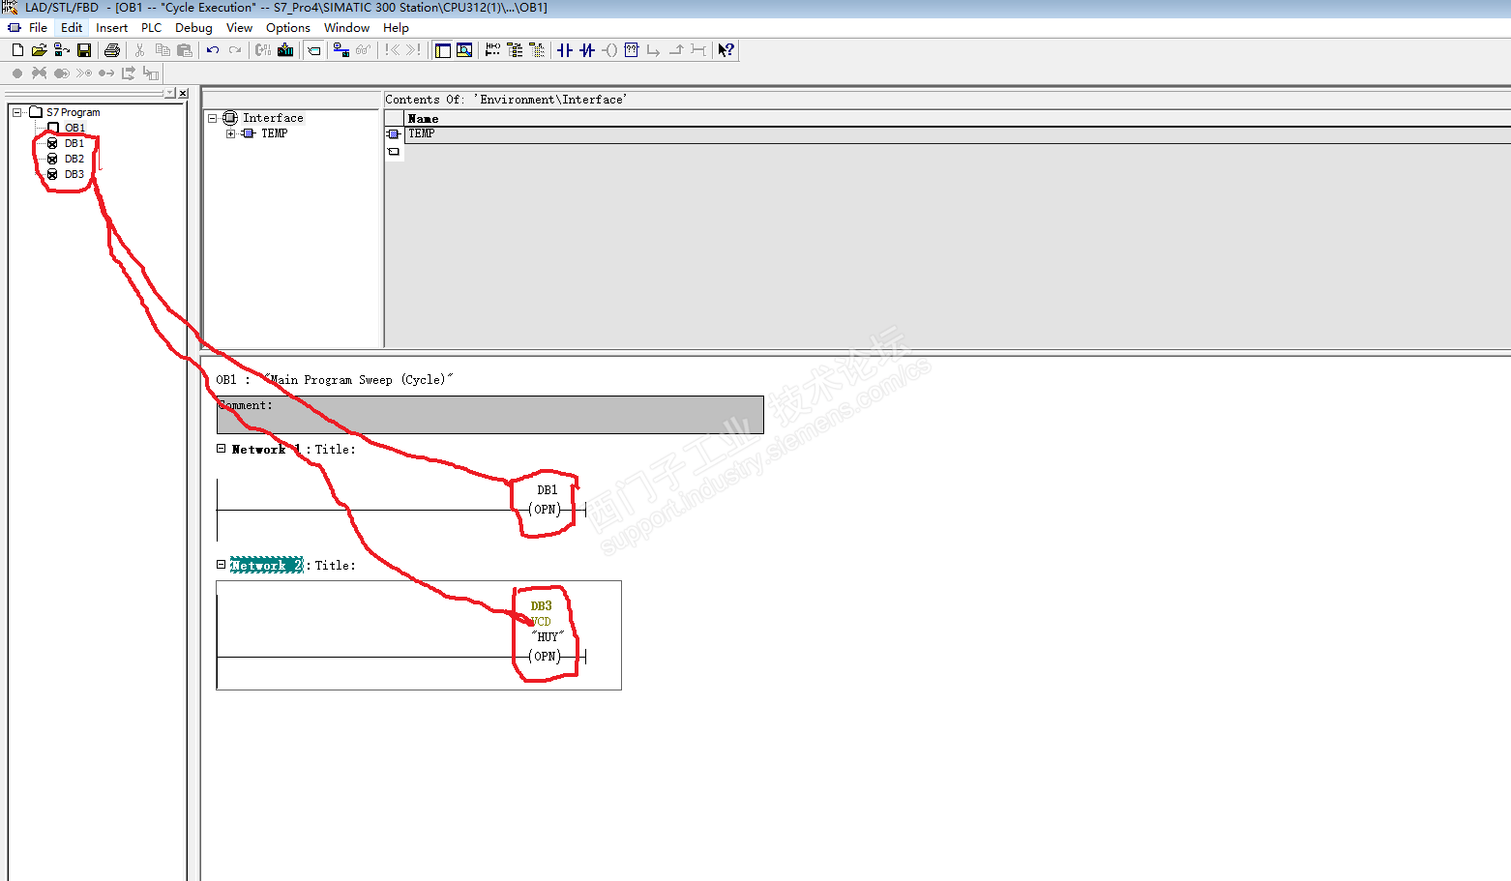Click the Cut scissors icon
The image size is (1511, 881).
tap(140, 50)
